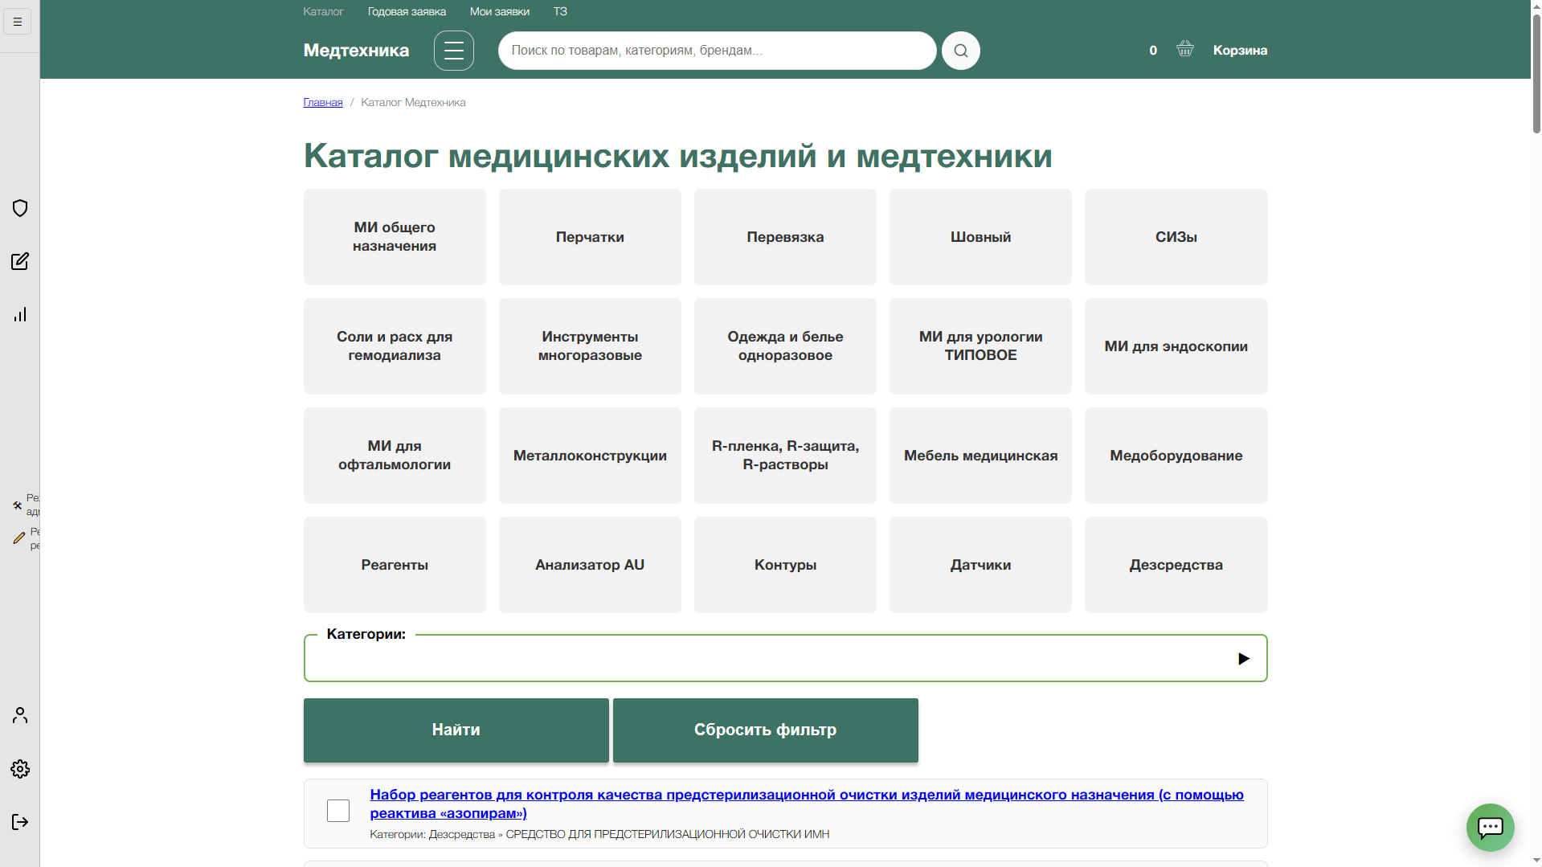Click the shield icon in left sidebar
This screenshot has height=867, width=1542.
pyautogui.click(x=20, y=208)
